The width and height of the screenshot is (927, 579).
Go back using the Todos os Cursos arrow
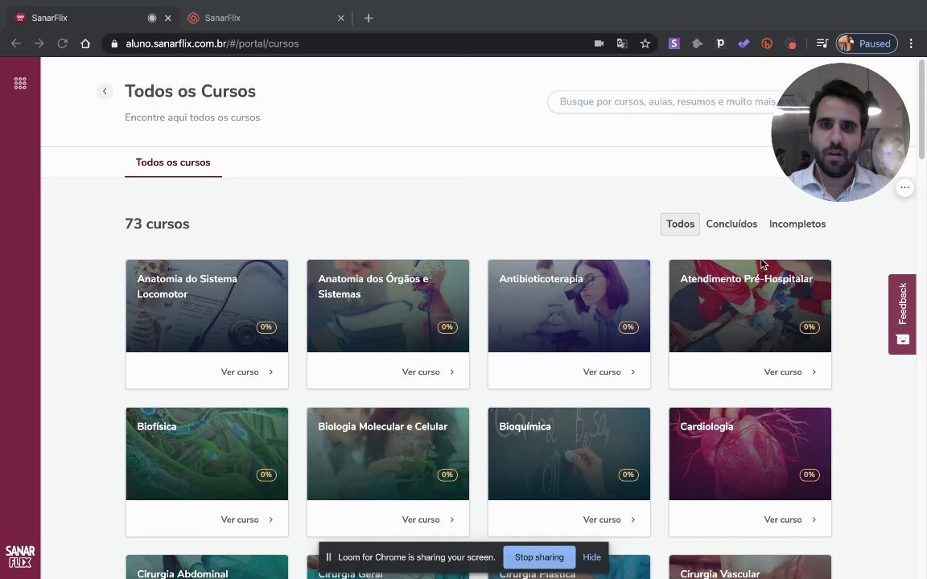(x=105, y=91)
